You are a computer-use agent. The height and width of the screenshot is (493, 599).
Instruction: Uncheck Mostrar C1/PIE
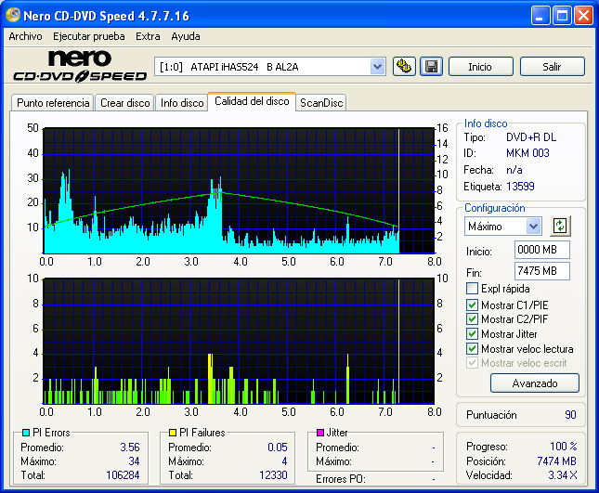[x=473, y=305]
